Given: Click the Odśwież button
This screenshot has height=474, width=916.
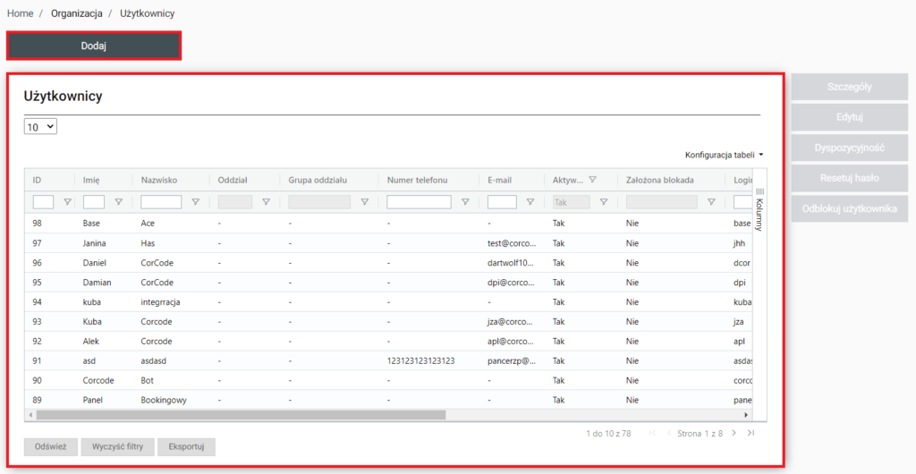Looking at the screenshot, I should [50, 447].
